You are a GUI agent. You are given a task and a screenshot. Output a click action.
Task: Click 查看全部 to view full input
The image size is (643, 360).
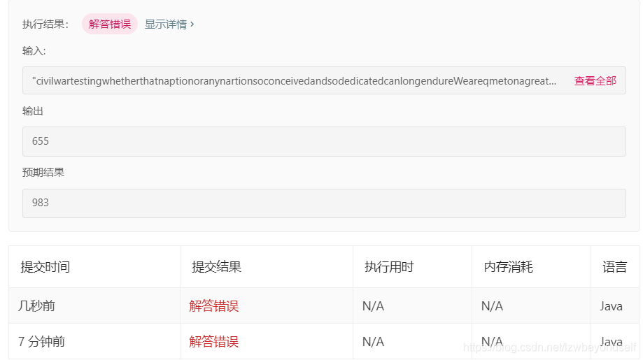click(595, 80)
